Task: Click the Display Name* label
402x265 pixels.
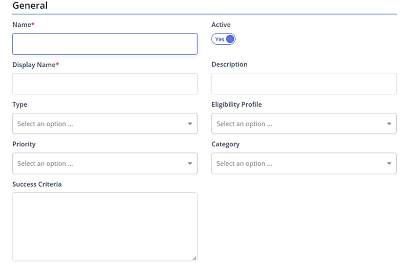Action: point(36,65)
